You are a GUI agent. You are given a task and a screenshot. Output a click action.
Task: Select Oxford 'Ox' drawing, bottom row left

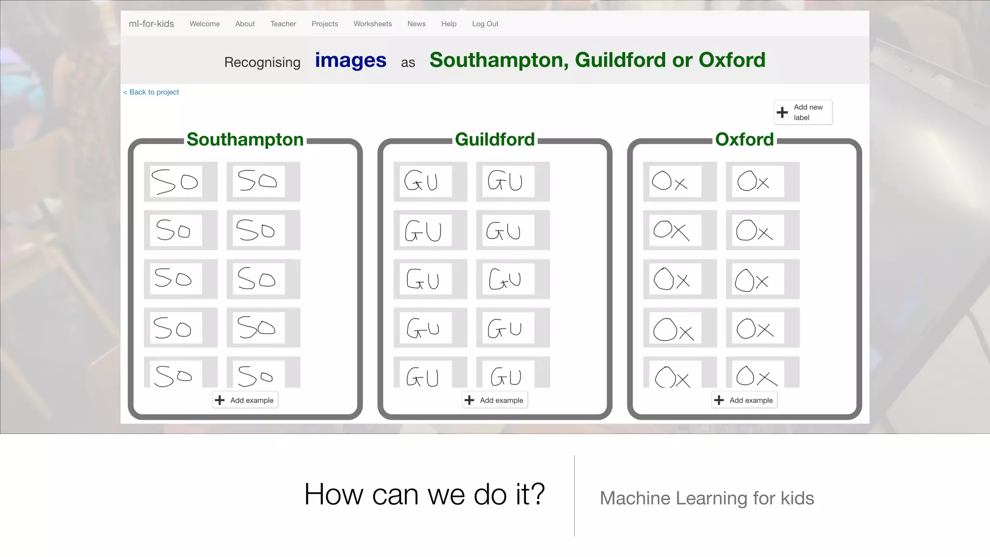pos(680,372)
